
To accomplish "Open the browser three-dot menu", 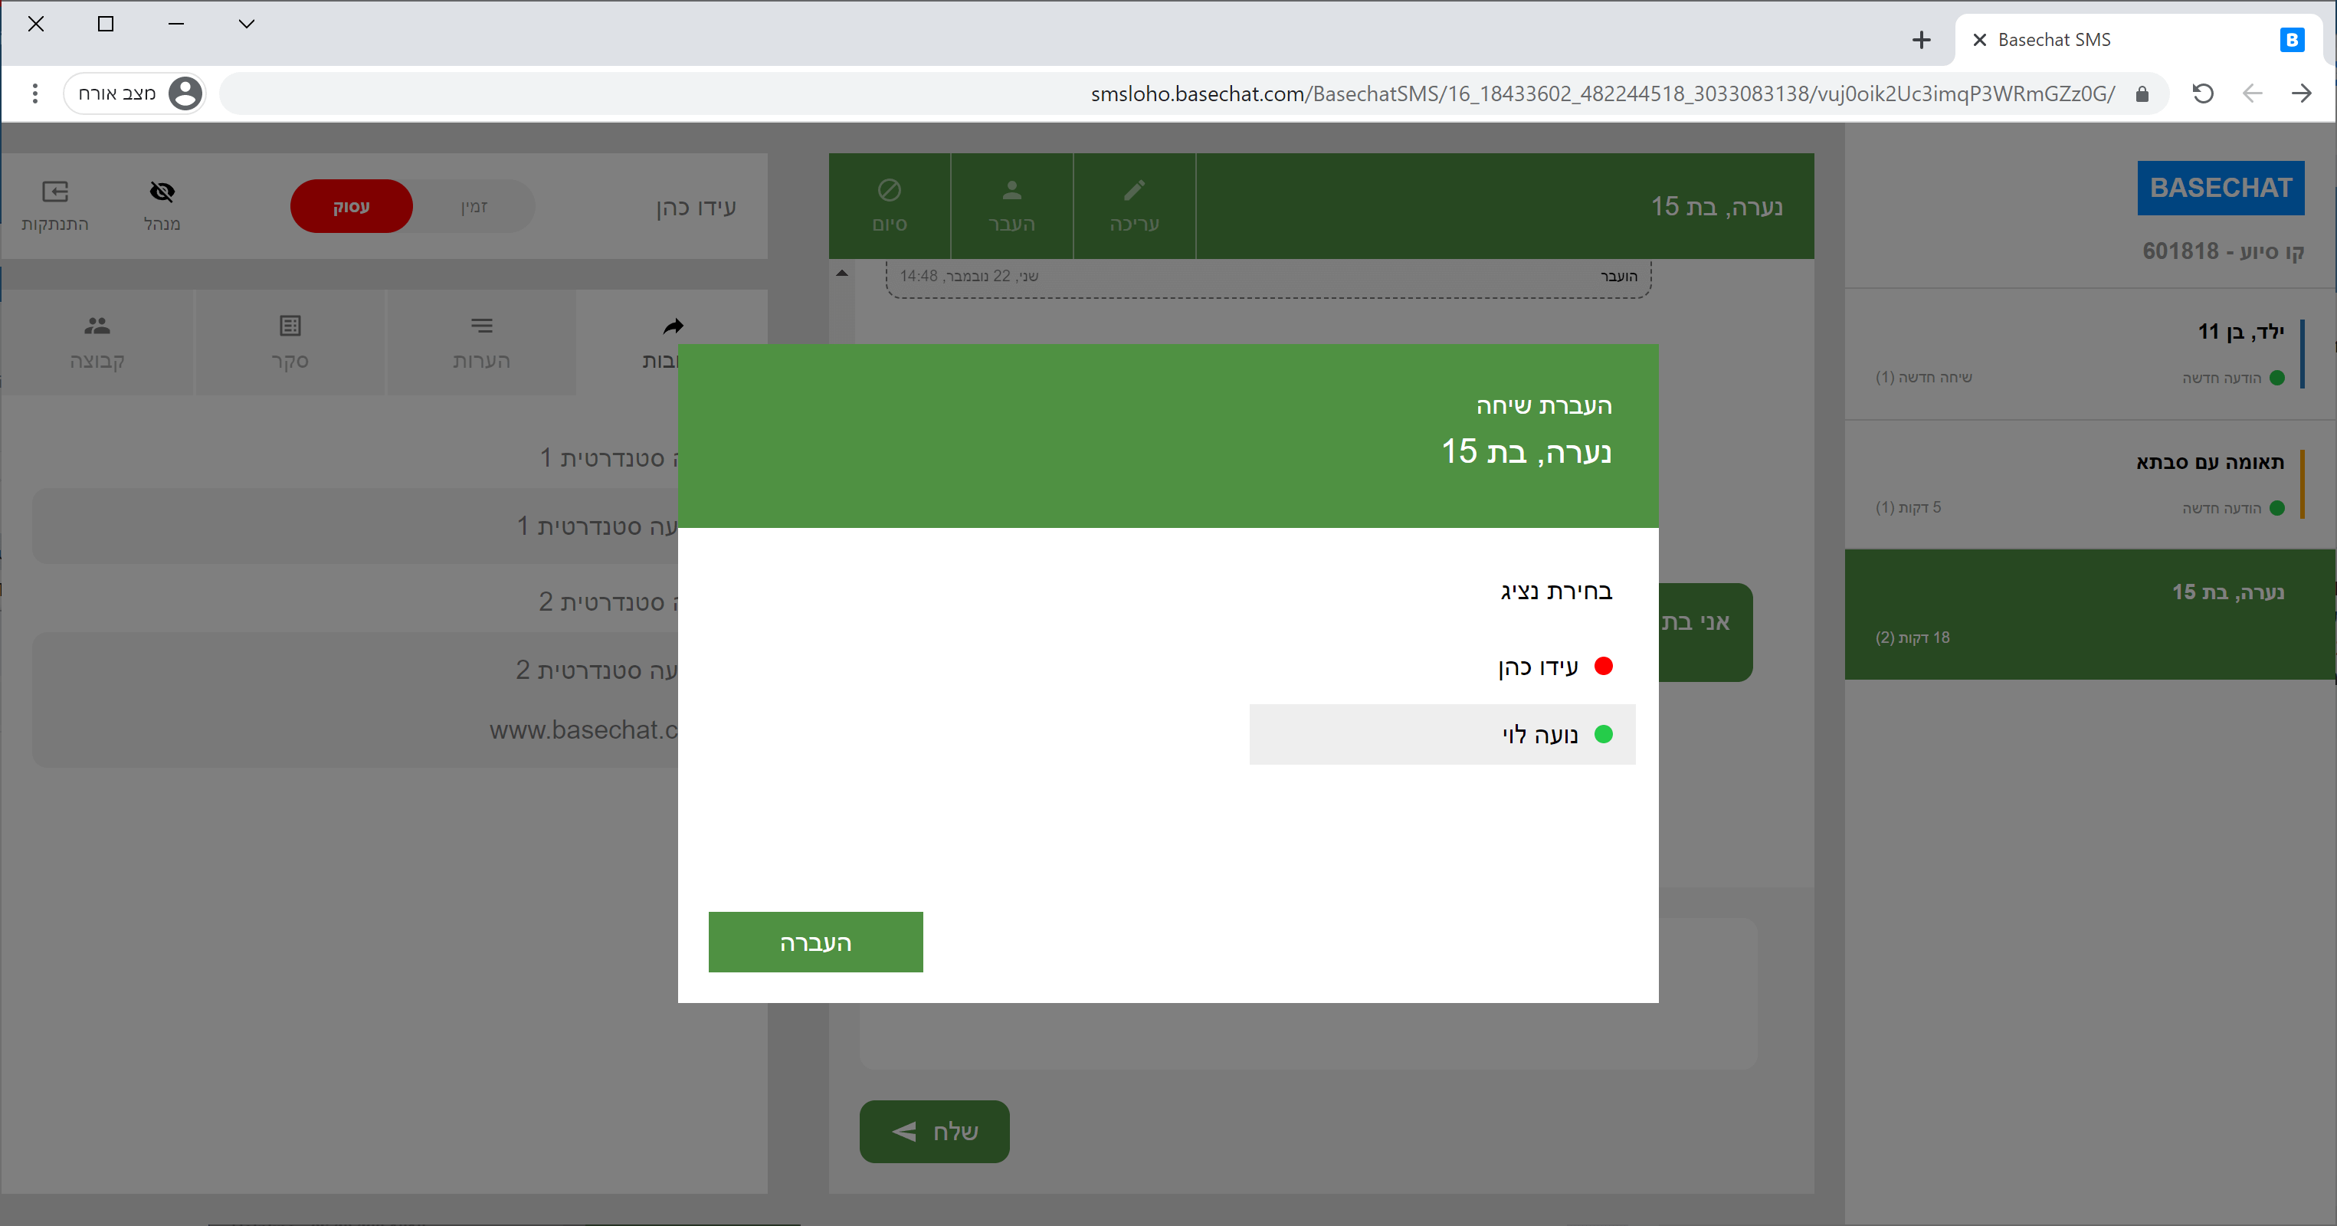I will [34, 93].
